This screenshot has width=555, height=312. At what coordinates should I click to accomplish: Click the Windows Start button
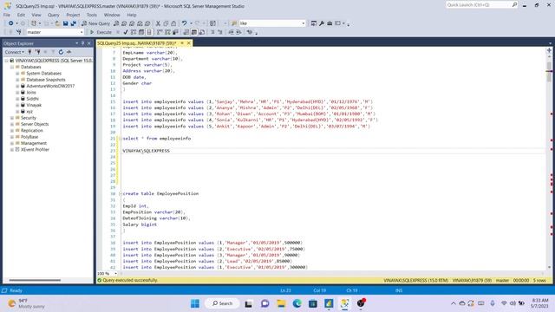(x=195, y=303)
